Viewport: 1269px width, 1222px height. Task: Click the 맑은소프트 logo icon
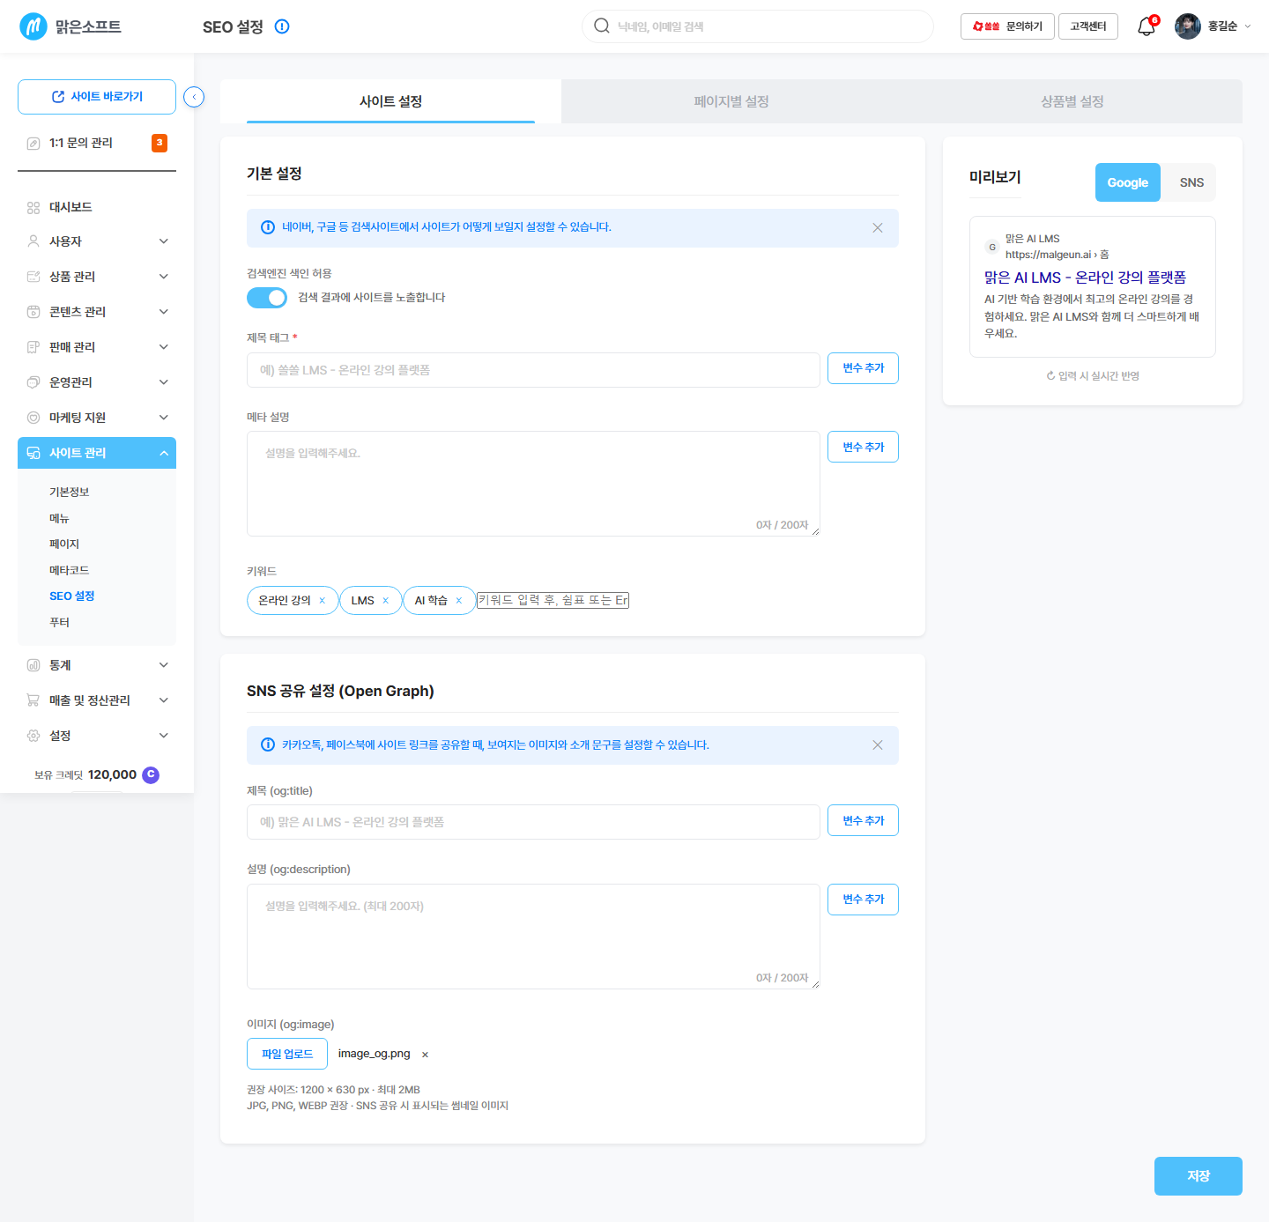[33, 26]
